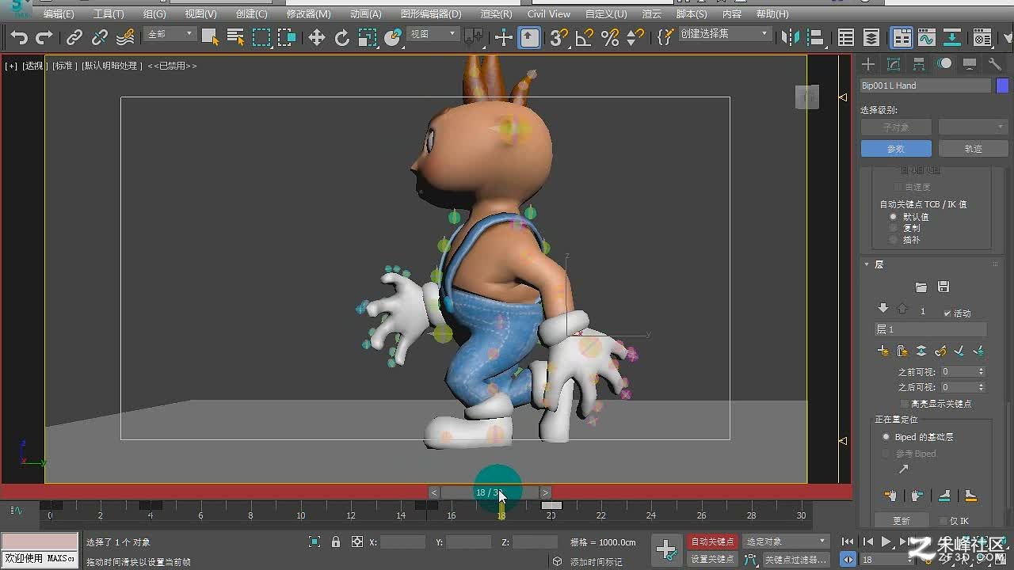The image size is (1014, 570).
Task: Select the Link (chain) tool
Action: tap(74, 37)
